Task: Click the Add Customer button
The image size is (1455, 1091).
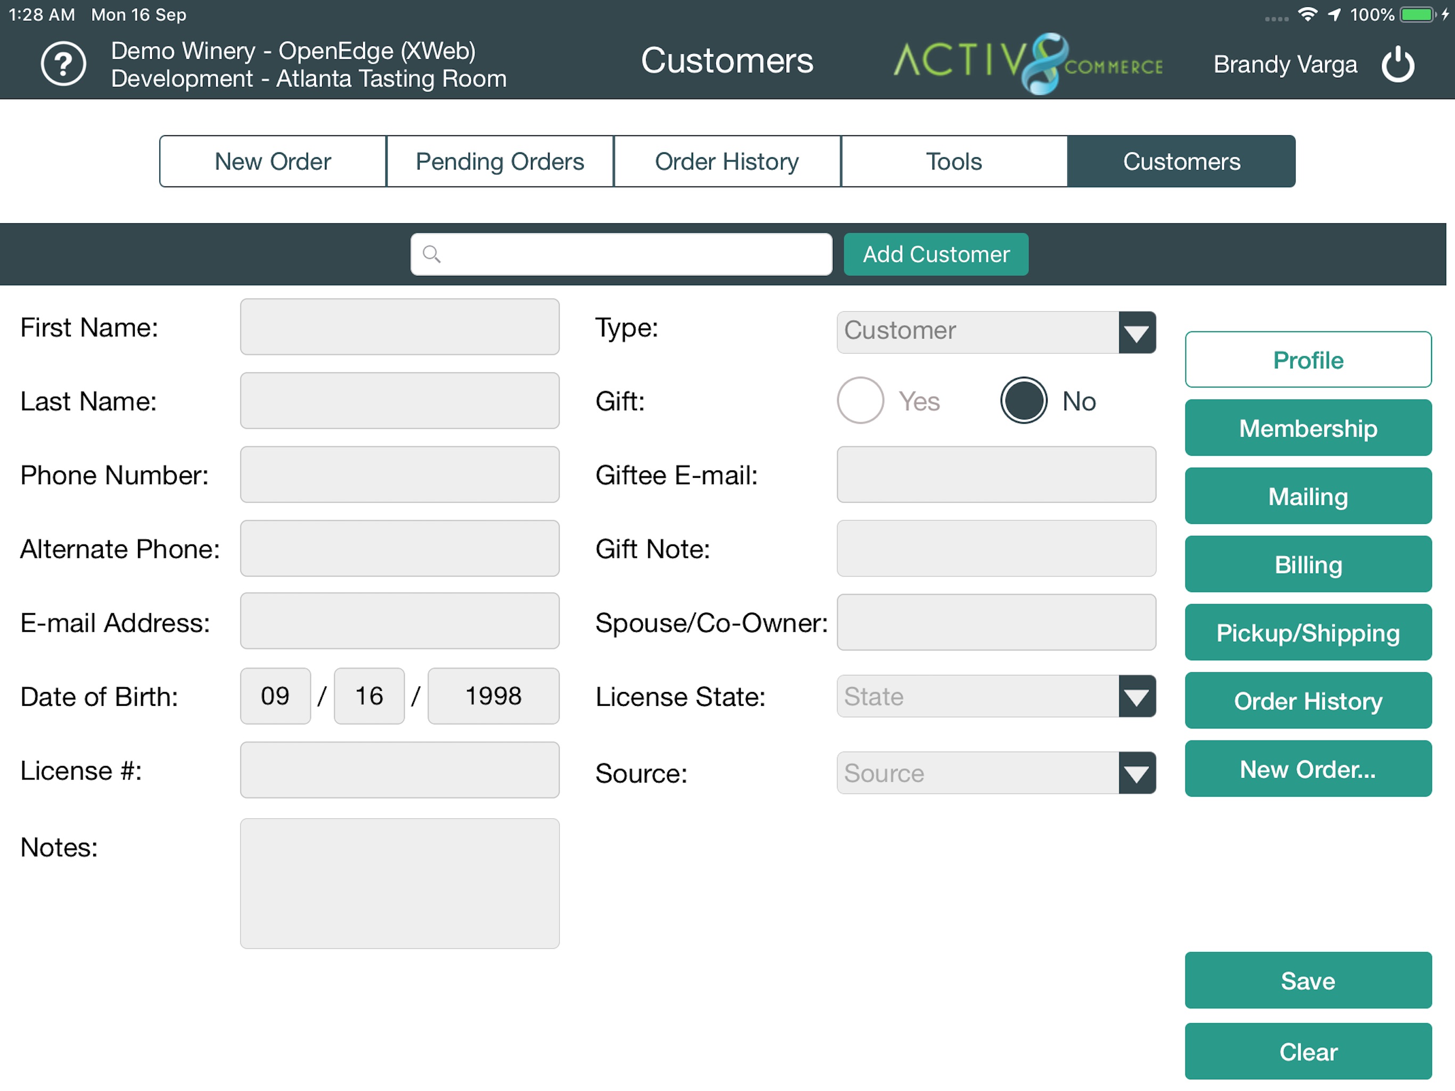Action: tap(936, 254)
